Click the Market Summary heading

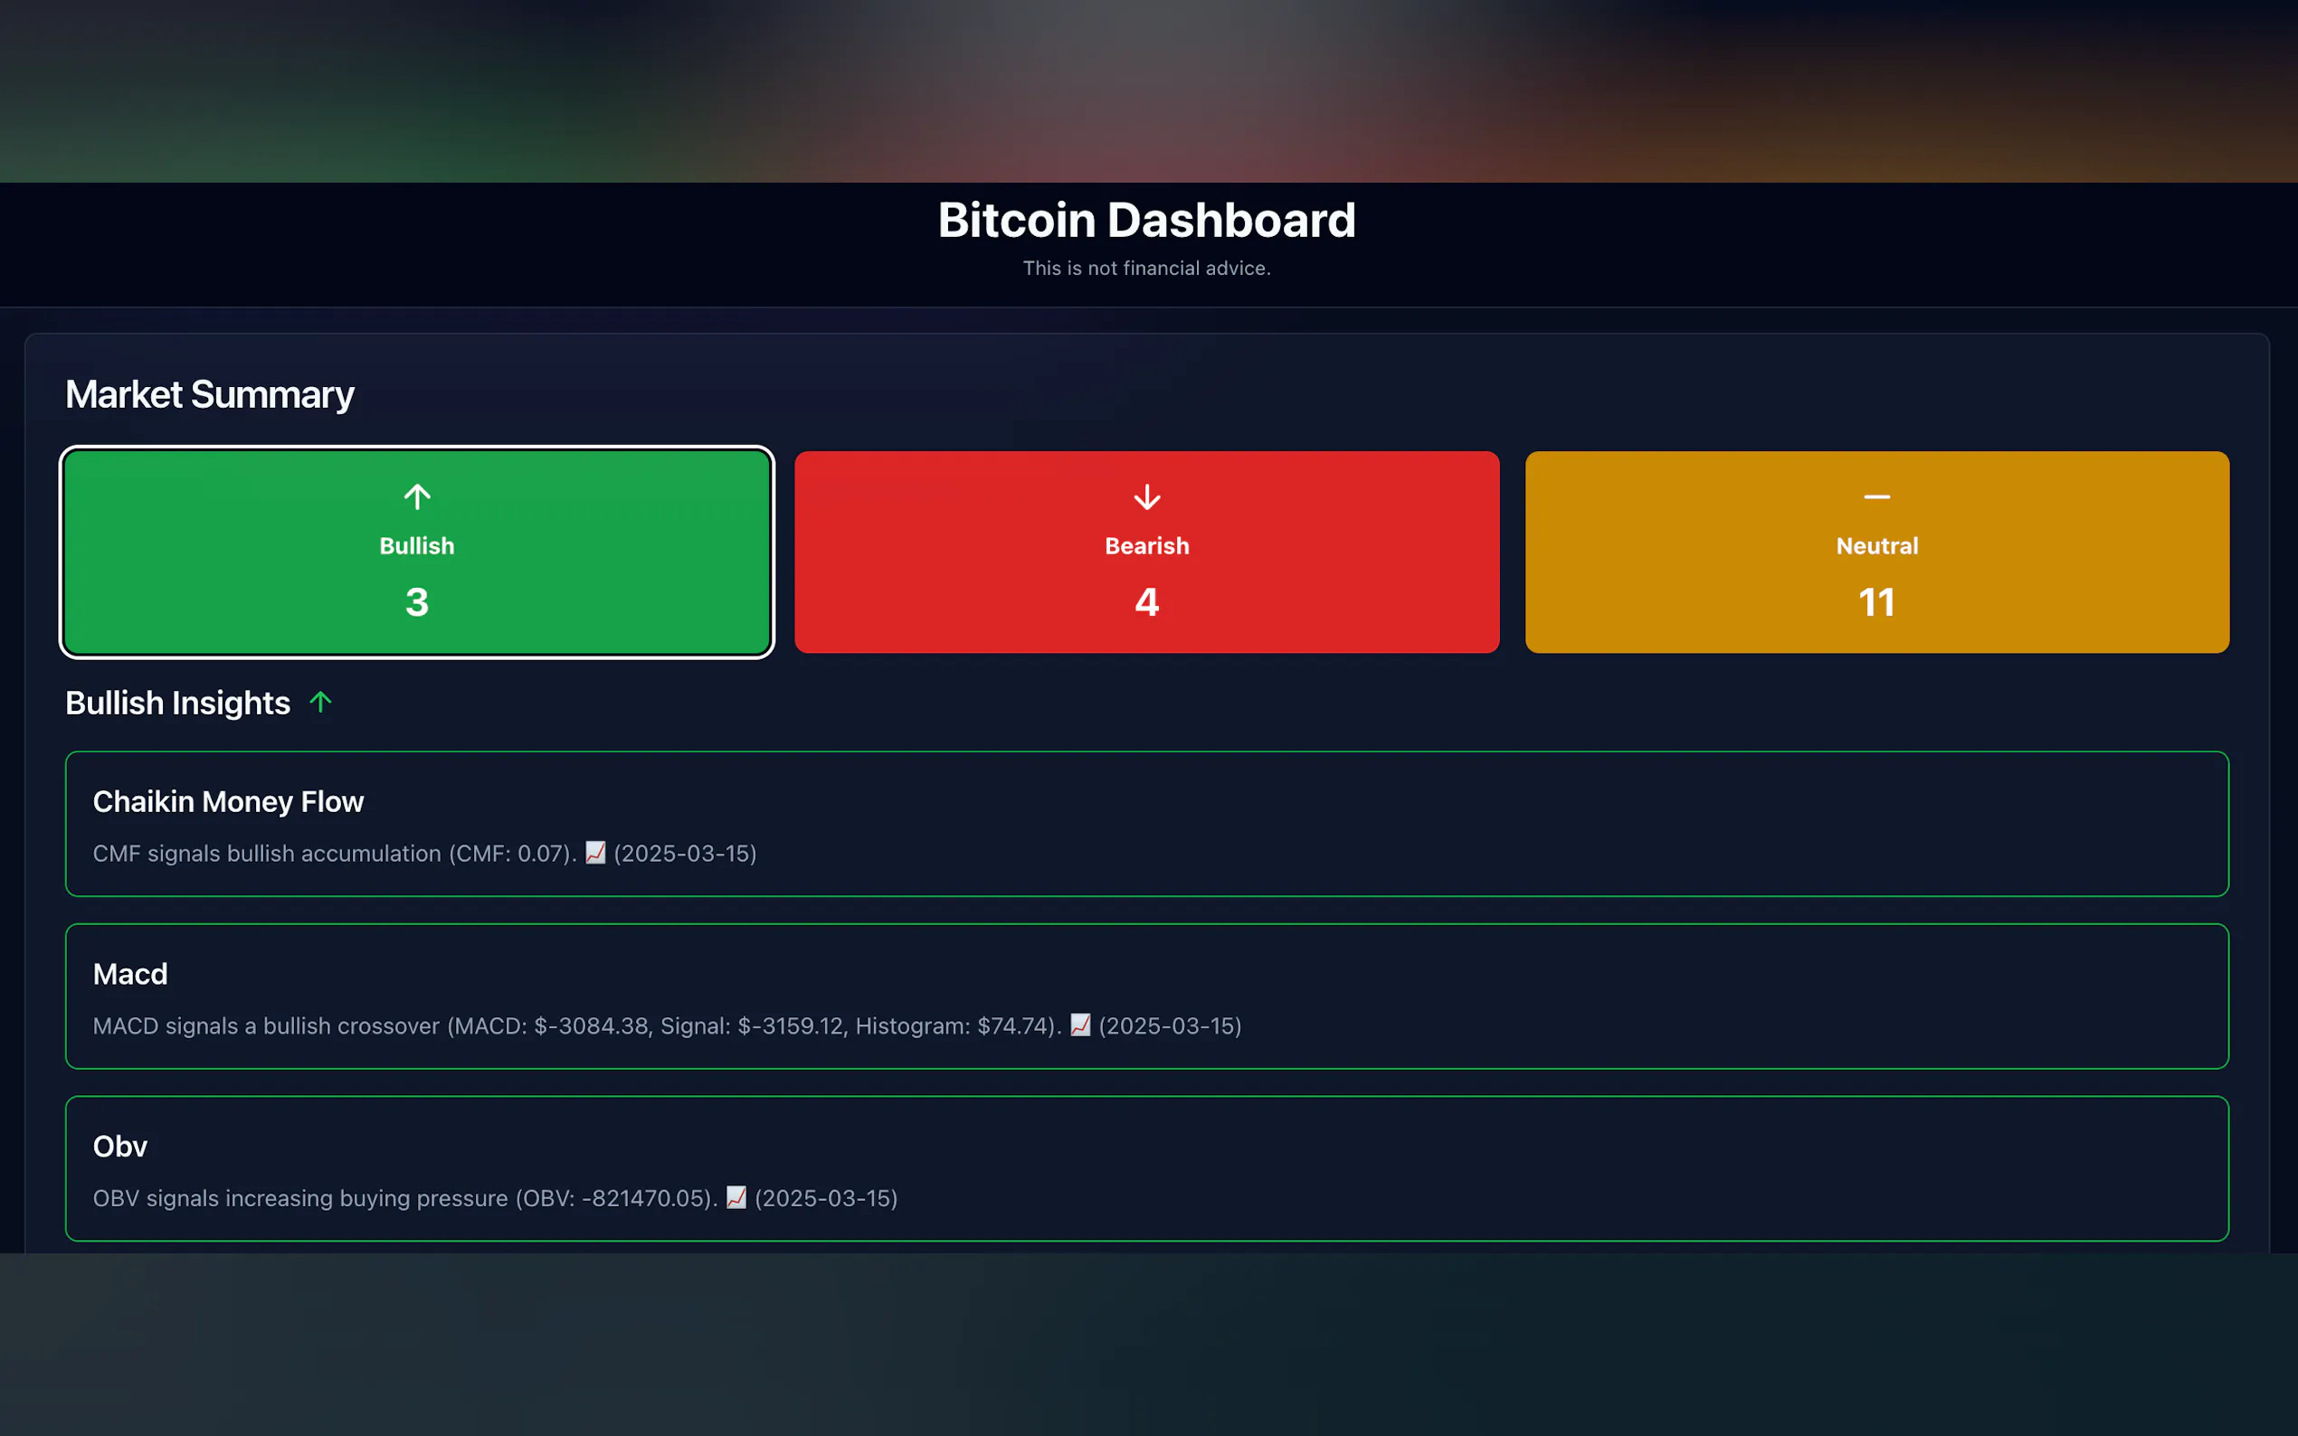tap(209, 394)
